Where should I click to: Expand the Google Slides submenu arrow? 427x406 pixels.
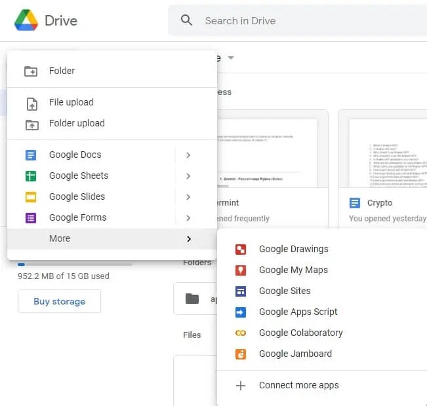tap(188, 197)
